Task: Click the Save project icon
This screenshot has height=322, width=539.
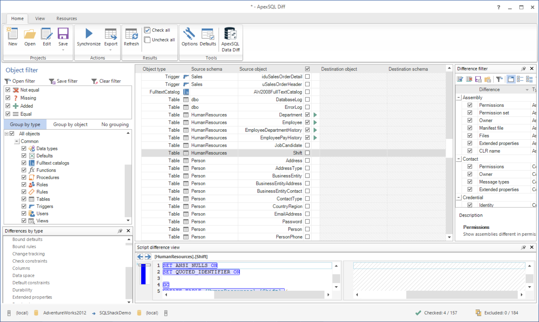Action: (x=63, y=34)
